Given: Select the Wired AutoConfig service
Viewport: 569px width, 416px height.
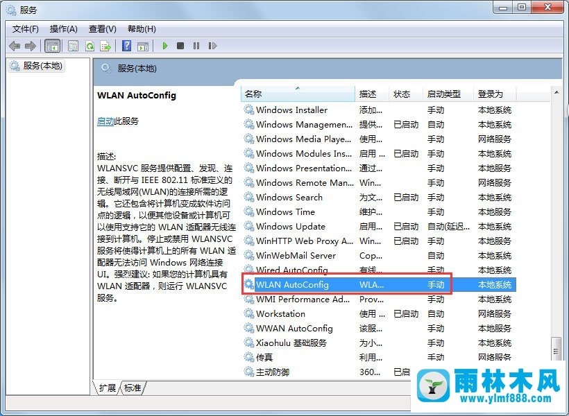Looking at the screenshot, I should (x=378, y=270).
